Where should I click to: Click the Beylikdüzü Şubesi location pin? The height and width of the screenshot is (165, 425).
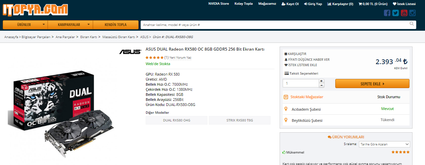[x=286, y=120]
